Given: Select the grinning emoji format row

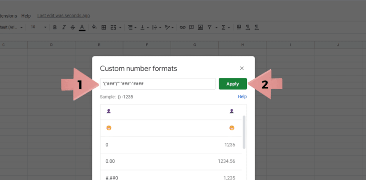Looking at the screenshot, I should tap(171, 128).
